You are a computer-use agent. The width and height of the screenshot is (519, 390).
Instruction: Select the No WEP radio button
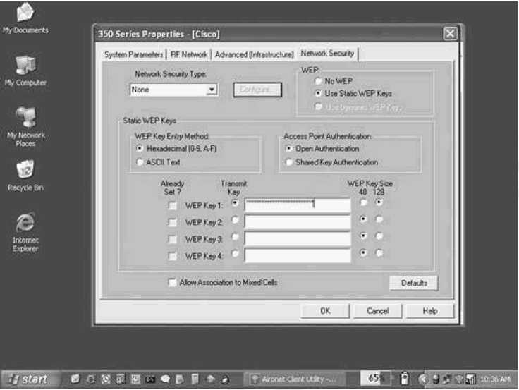click(318, 81)
